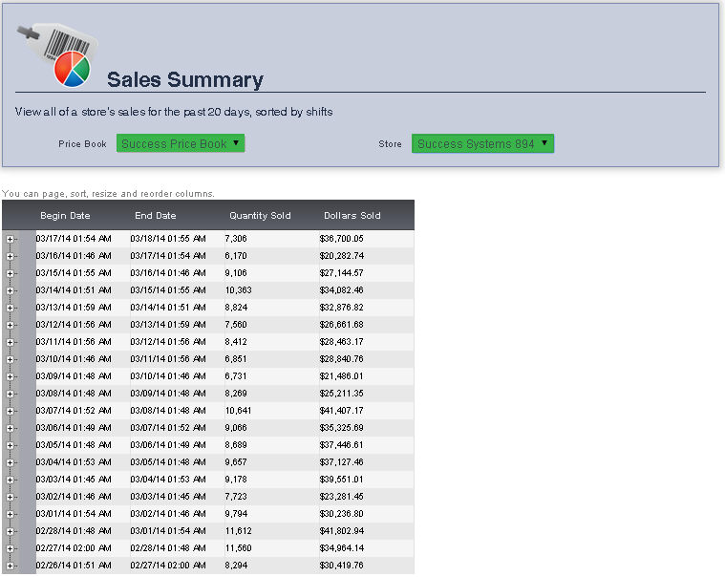
Task: Expand the 03/15/14 01:55 AM shift row
Action: pos(11,273)
